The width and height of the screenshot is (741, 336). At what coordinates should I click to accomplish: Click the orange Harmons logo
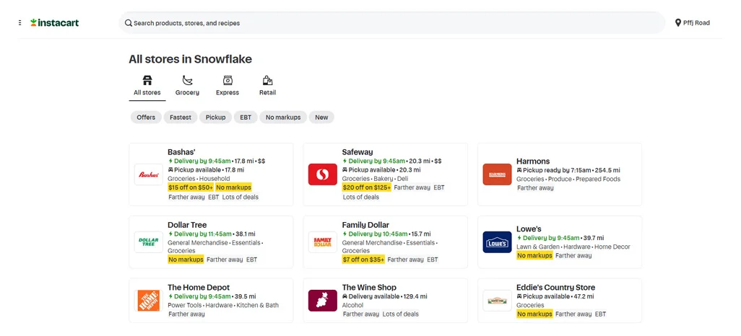click(497, 174)
